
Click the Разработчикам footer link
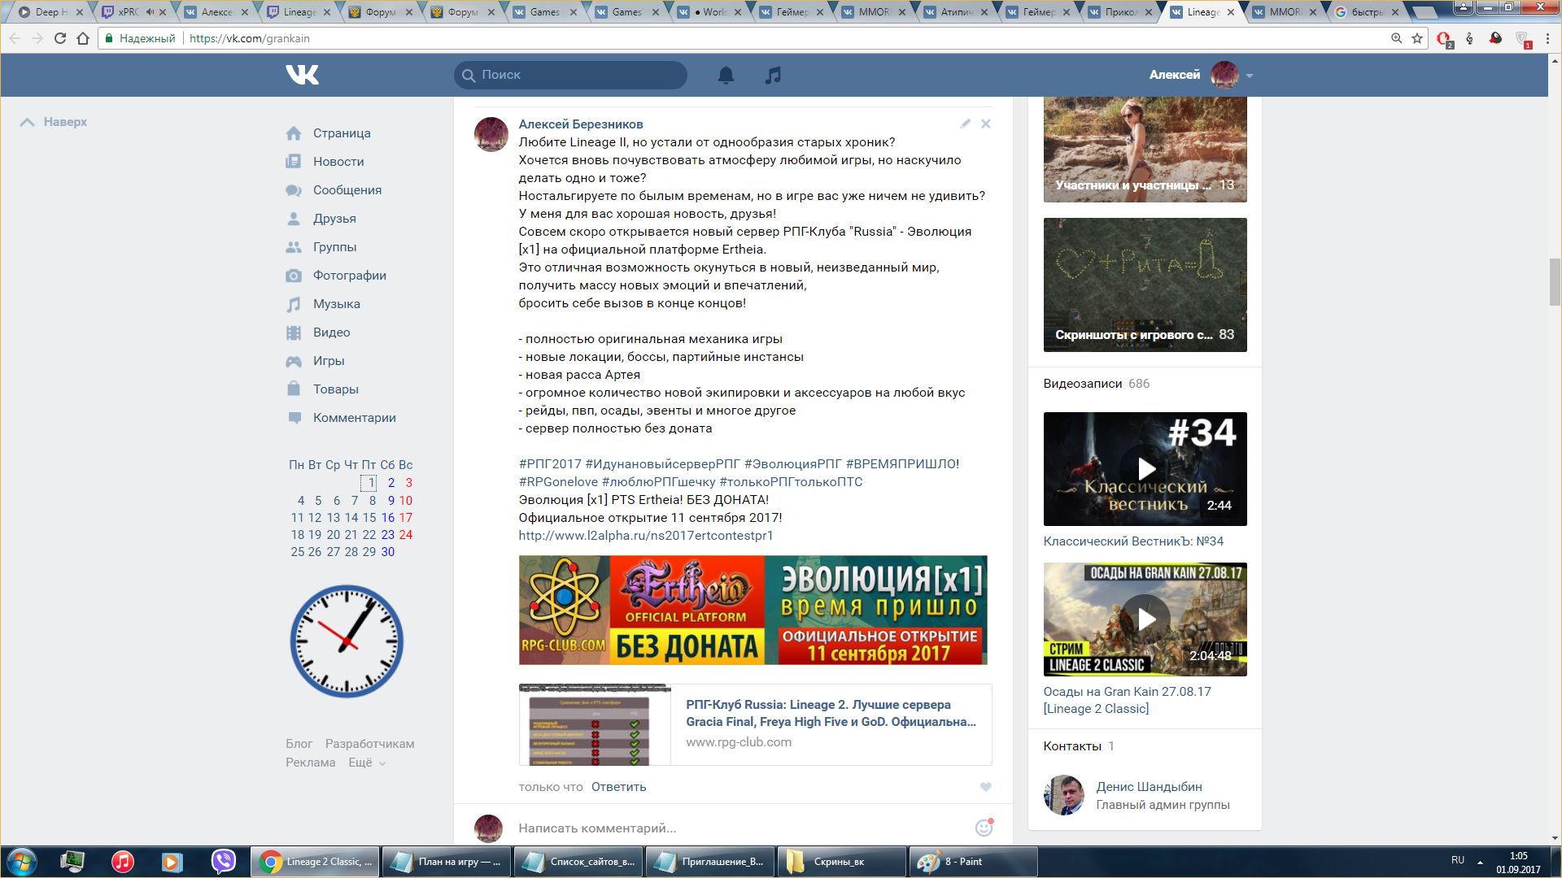pyautogui.click(x=369, y=744)
